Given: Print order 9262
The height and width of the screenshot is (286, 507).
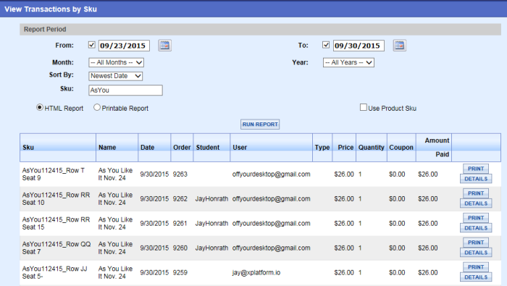Looking at the screenshot, I should 476,193.
